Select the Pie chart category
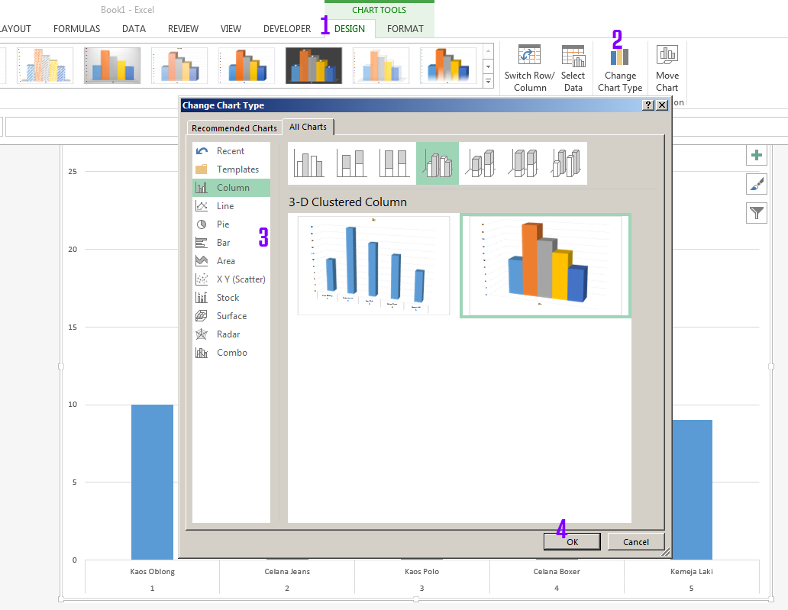Image resolution: width=788 pixels, height=610 pixels. click(223, 224)
